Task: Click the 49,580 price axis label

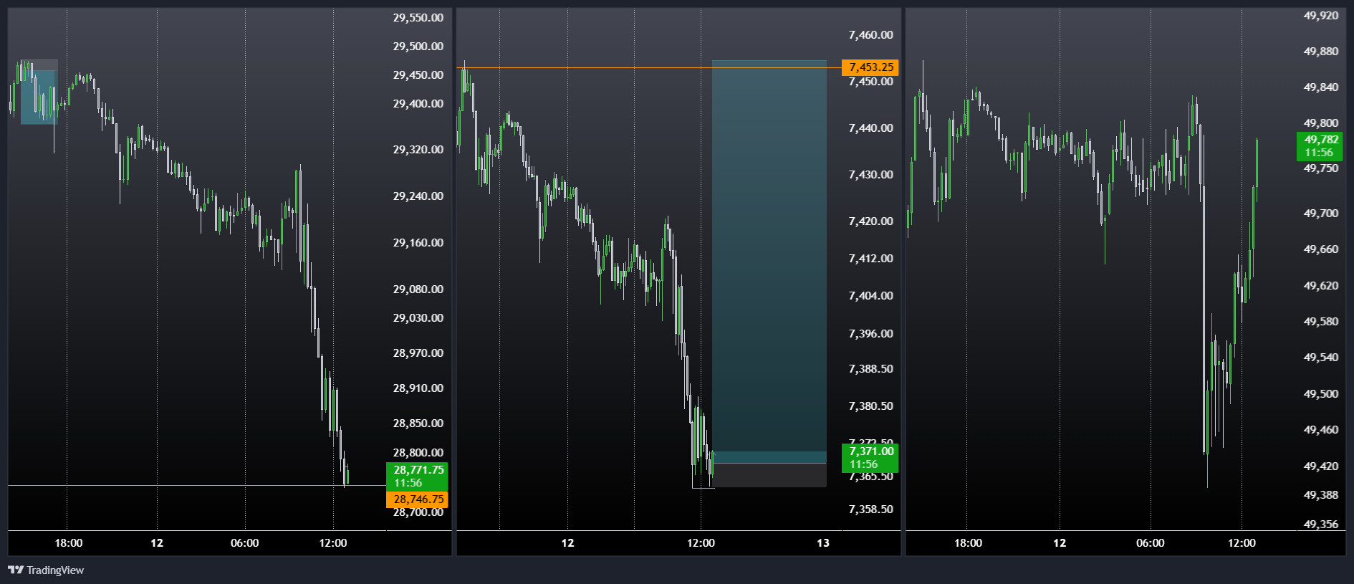Action: [1321, 321]
